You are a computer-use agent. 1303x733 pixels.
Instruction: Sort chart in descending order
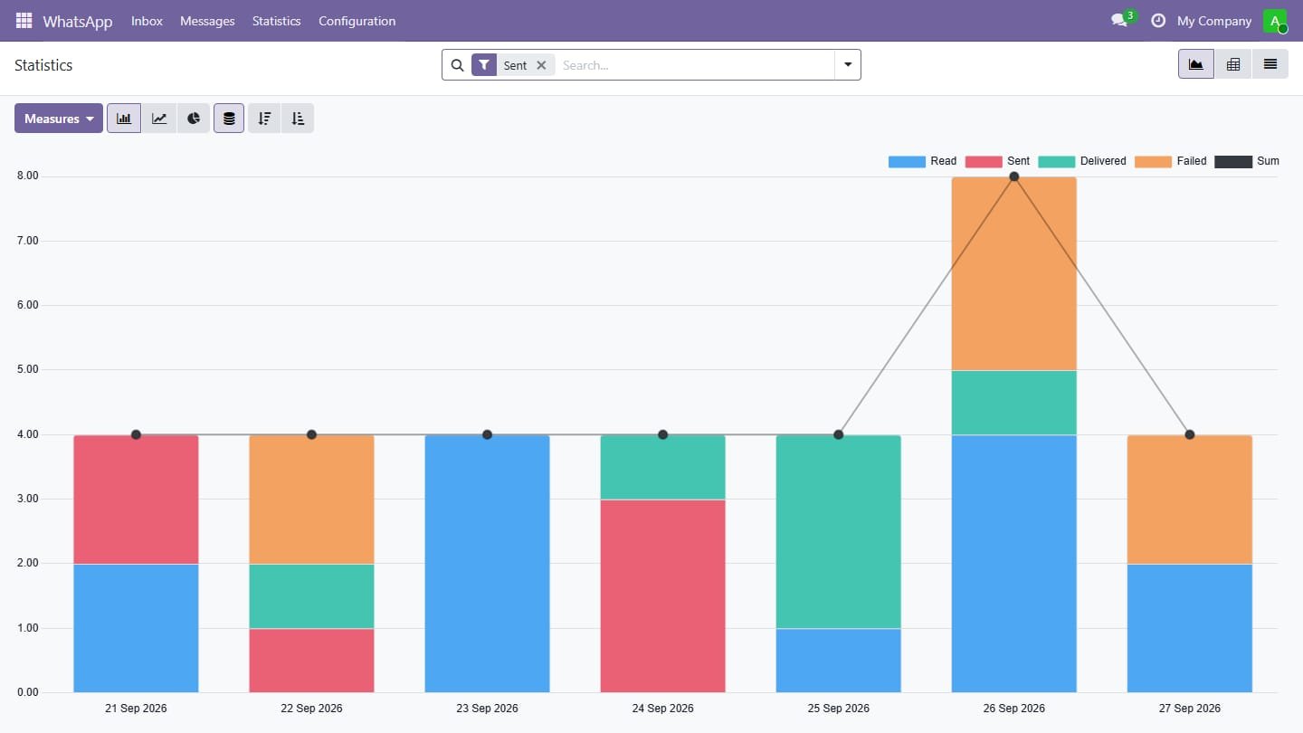point(264,119)
